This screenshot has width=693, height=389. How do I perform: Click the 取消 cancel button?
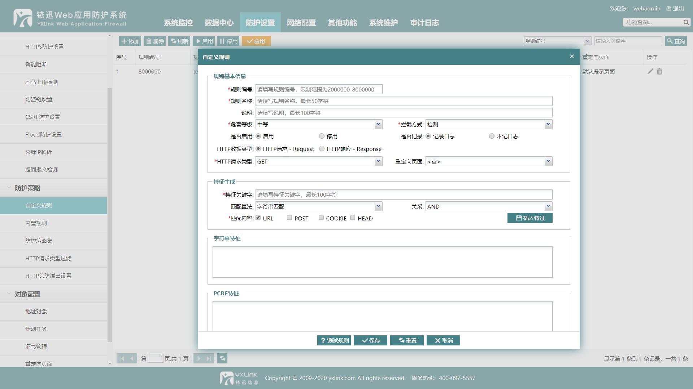pyautogui.click(x=443, y=340)
